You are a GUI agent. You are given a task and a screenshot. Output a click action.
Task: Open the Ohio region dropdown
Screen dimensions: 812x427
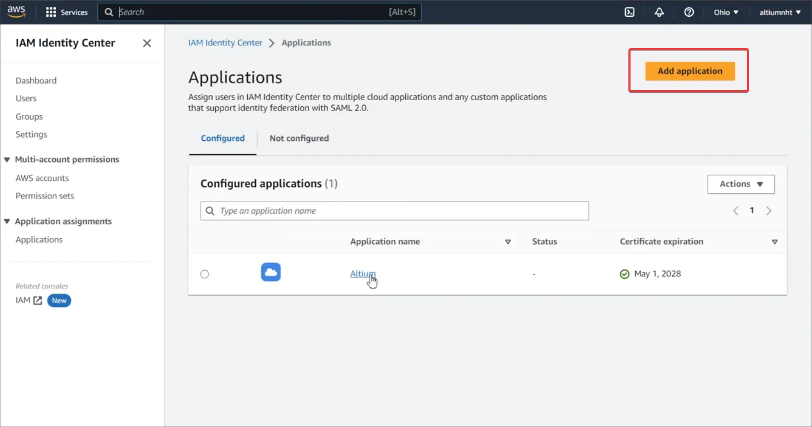pyautogui.click(x=726, y=12)
